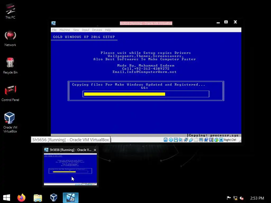
Task: Open This PC desktop icon
Action: [10, 11]
